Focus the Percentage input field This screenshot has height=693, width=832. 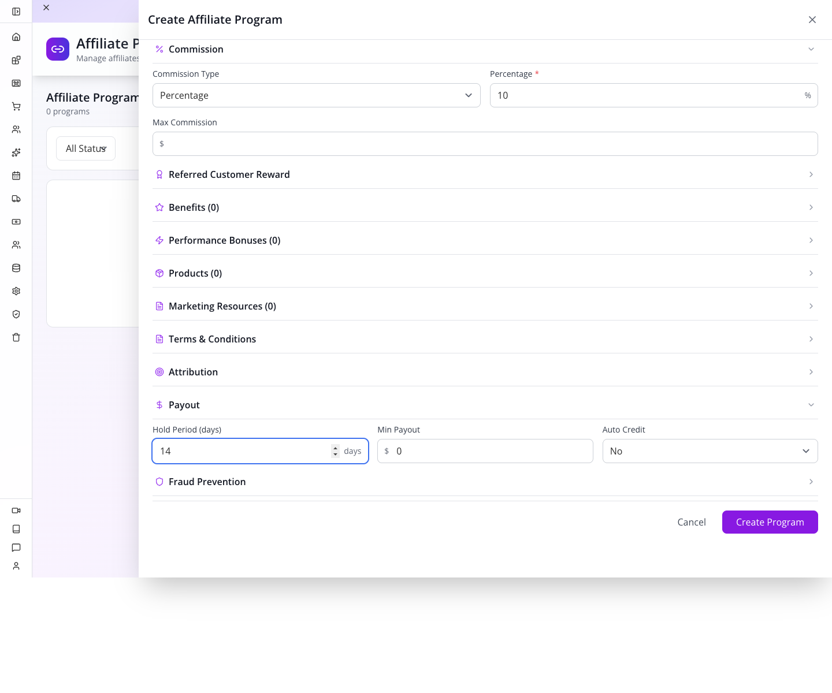[654, 95]
